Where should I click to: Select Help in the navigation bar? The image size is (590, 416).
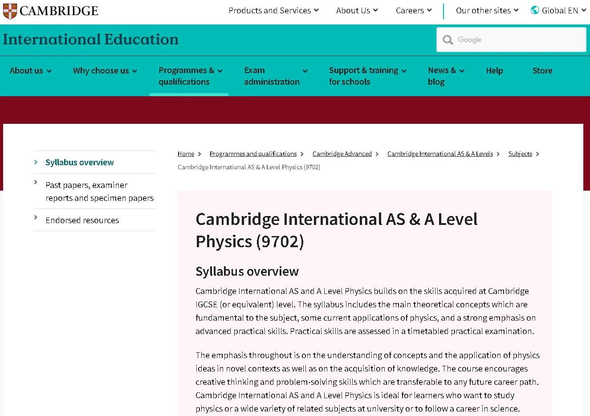pos(494,70)
